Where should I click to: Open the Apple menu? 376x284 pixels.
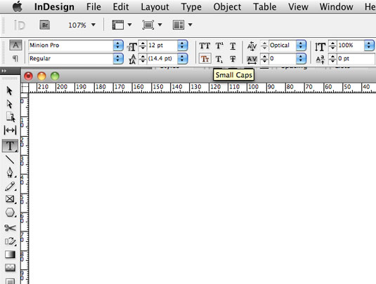pyautogui.click(x=18, y=7)
